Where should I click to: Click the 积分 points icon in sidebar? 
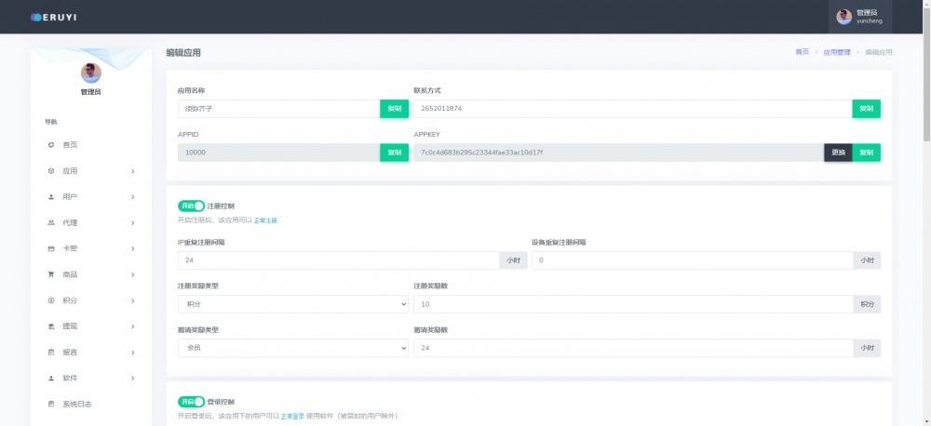coord(51,301)
